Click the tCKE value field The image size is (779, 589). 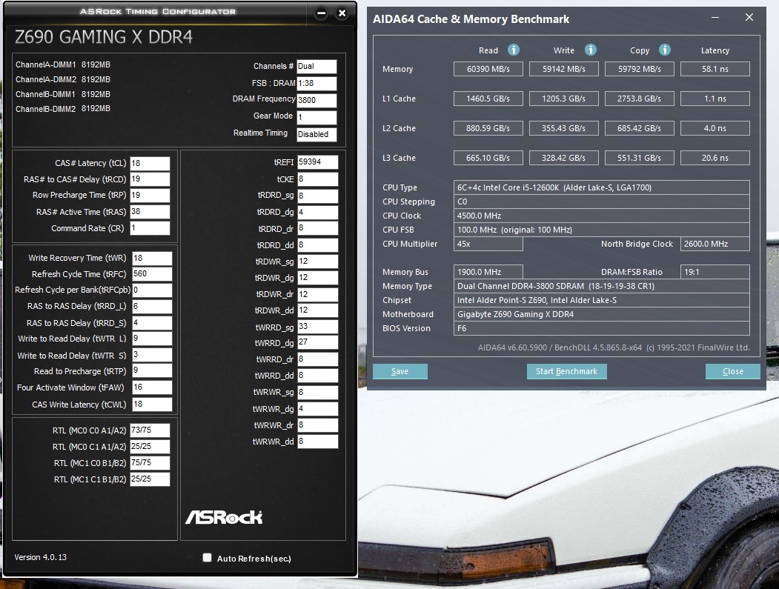318,179
